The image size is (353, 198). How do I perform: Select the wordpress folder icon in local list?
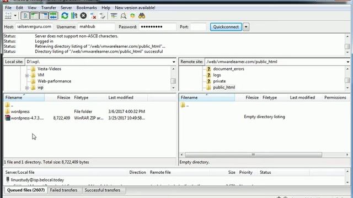7,111
